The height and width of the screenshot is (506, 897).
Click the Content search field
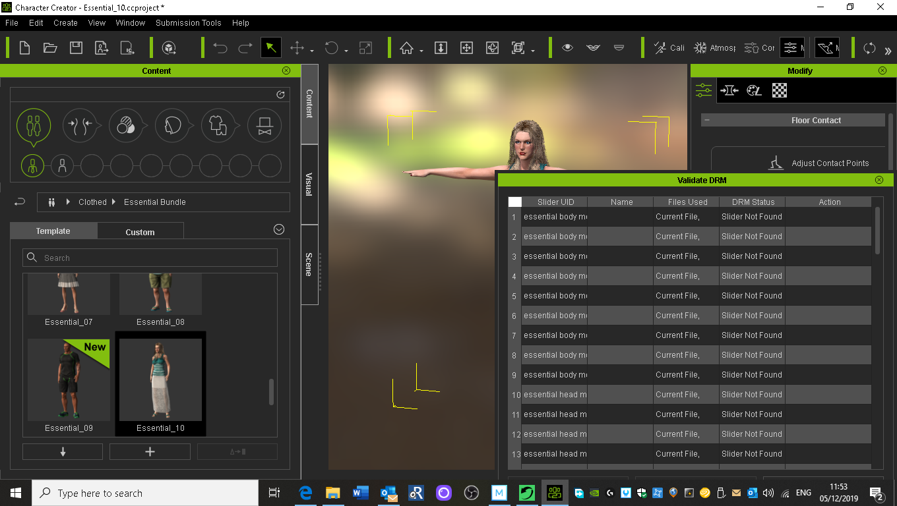tap(150, 258)
